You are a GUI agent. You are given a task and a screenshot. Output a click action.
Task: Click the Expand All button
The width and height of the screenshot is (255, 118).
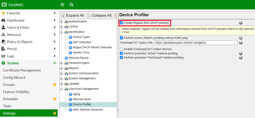pos(73,16)
